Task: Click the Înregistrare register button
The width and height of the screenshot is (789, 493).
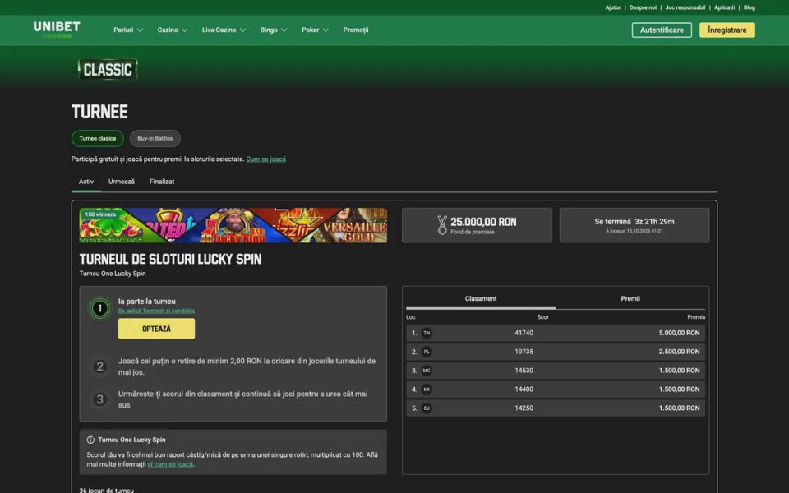Action: (x=727, y=30)
